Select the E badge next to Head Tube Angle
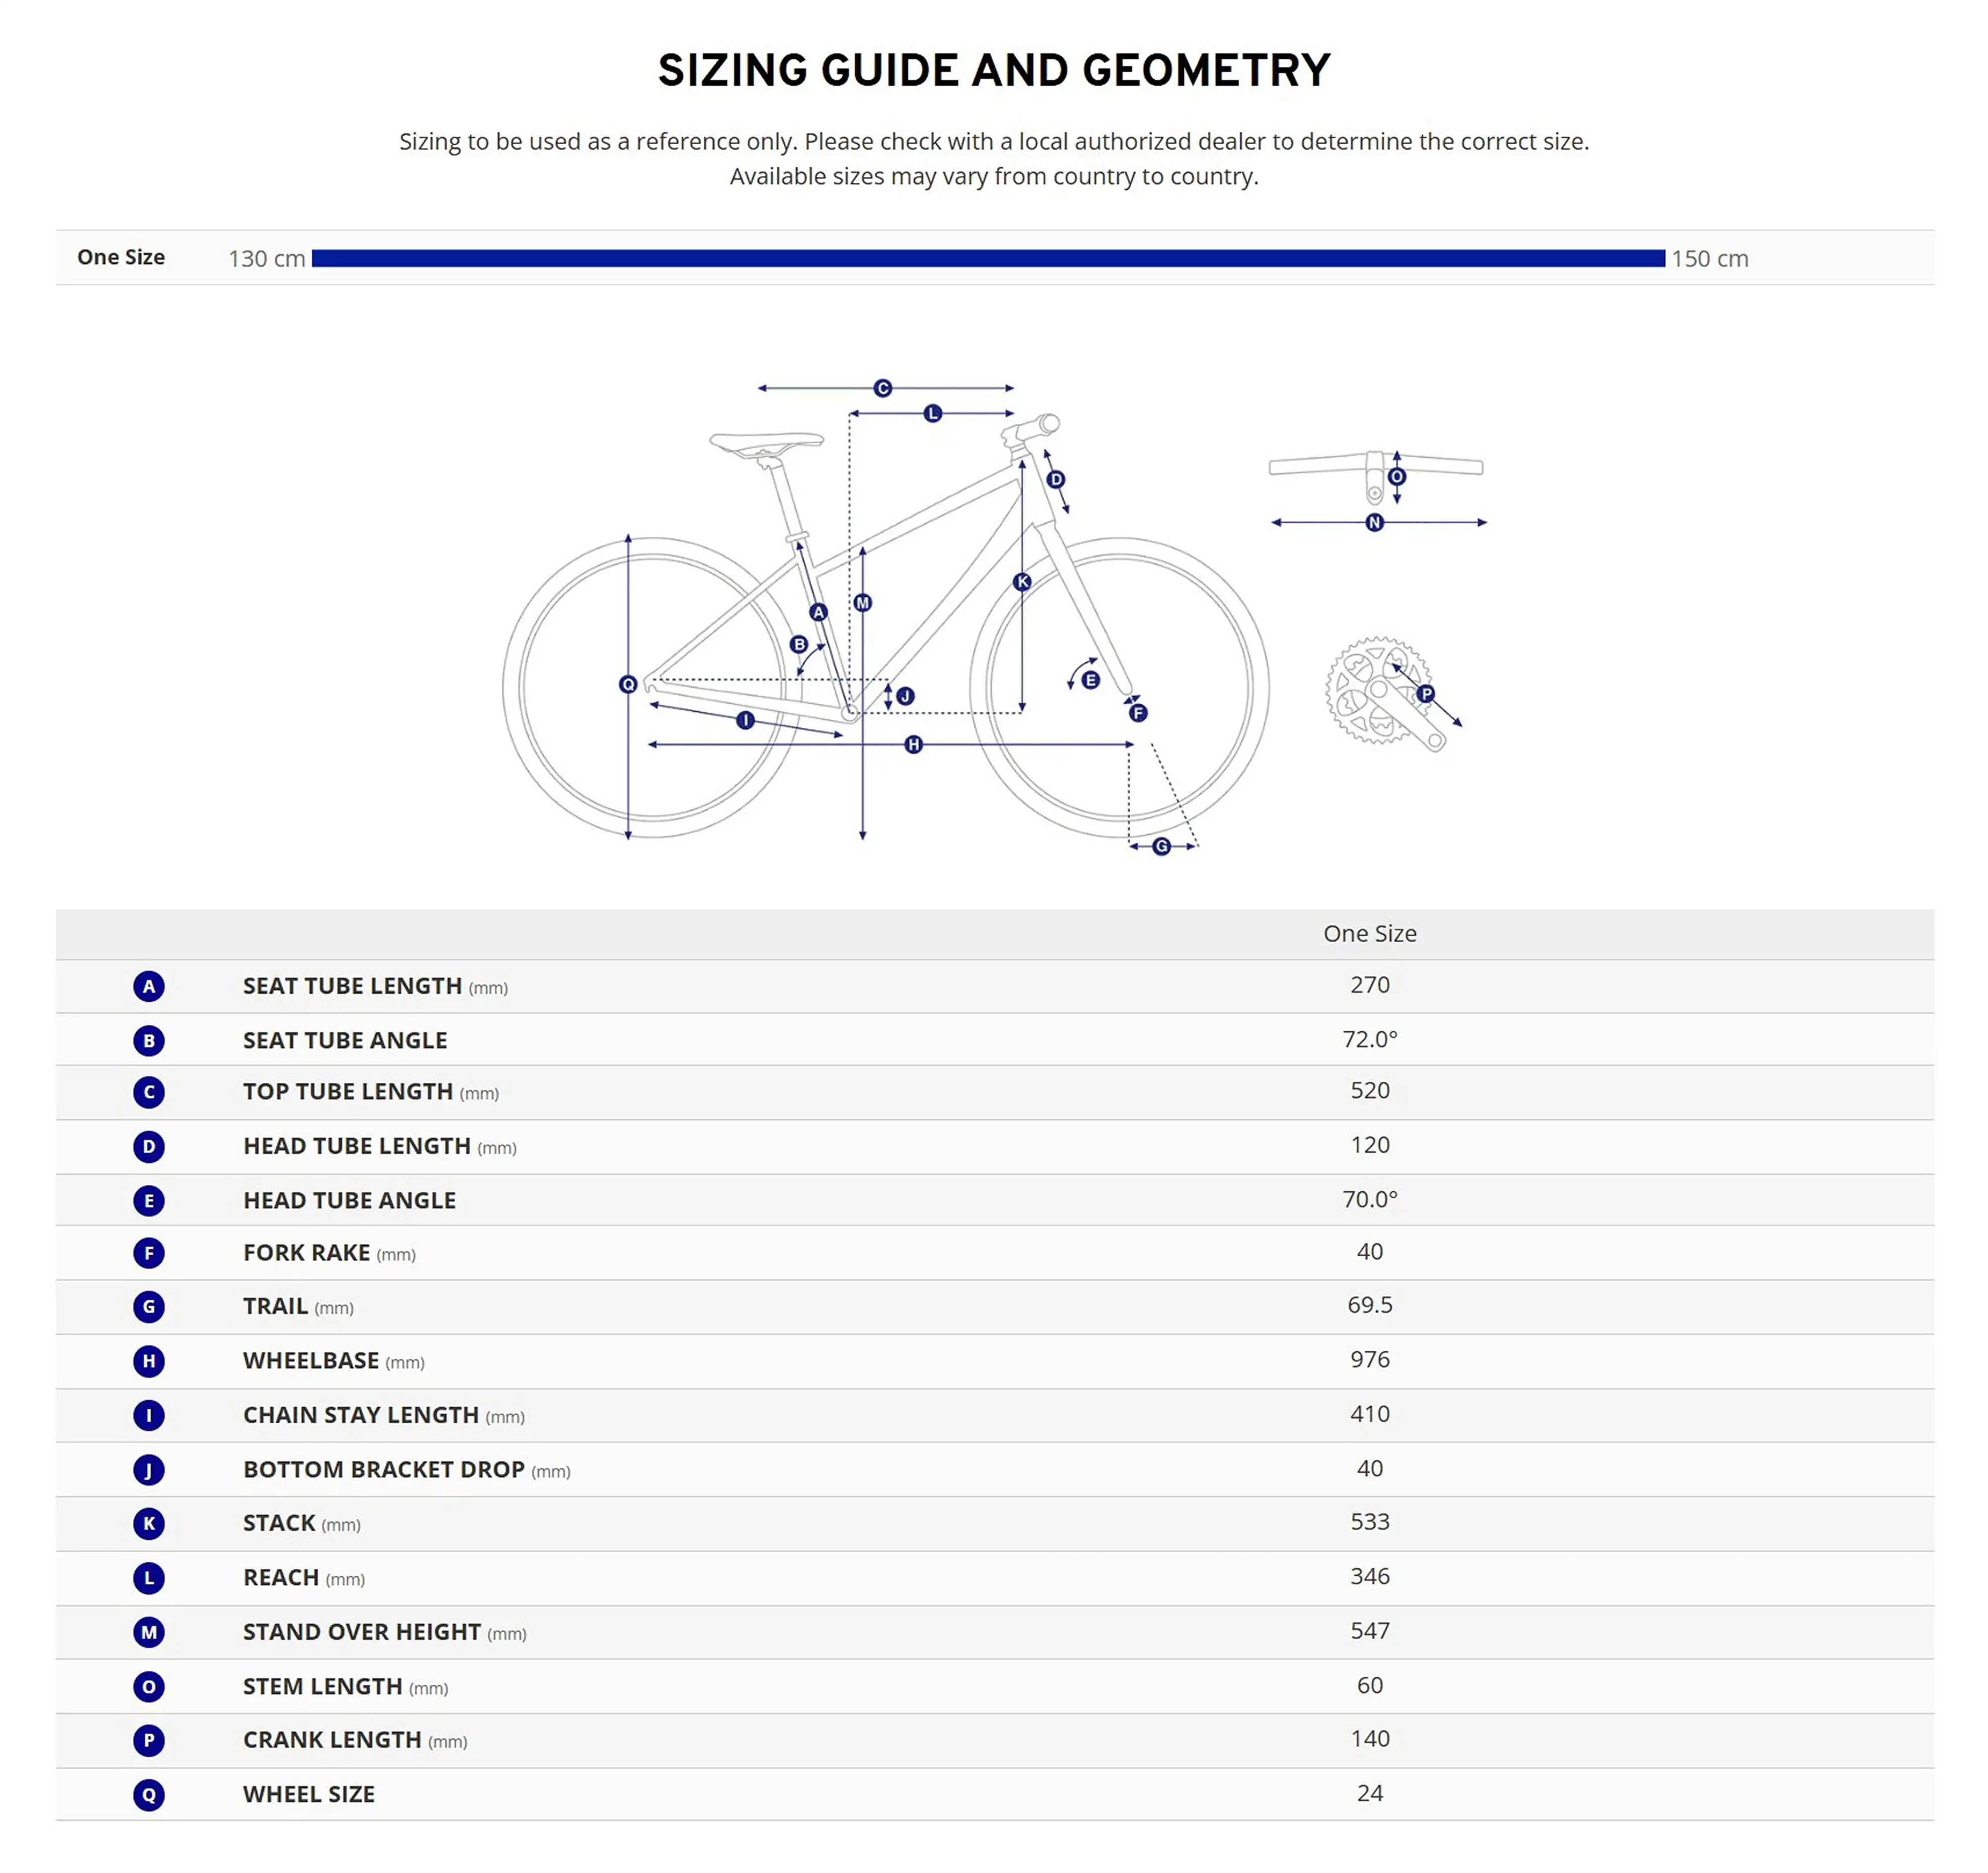 pyautogui.click(x=149, y=1200)
